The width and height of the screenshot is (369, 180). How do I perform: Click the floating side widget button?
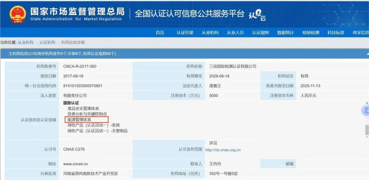pos(366,110)
